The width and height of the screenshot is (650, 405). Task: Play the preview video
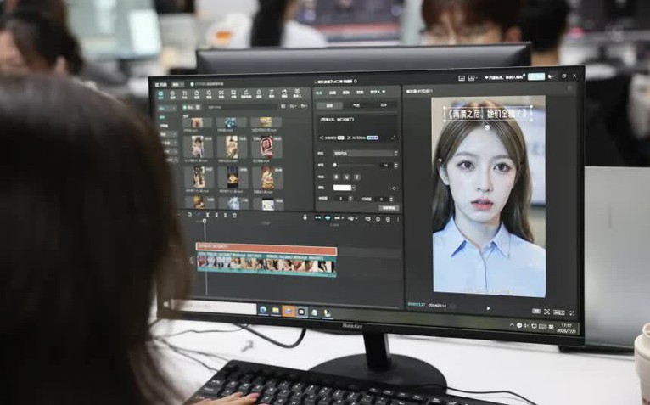pos(488,308)
